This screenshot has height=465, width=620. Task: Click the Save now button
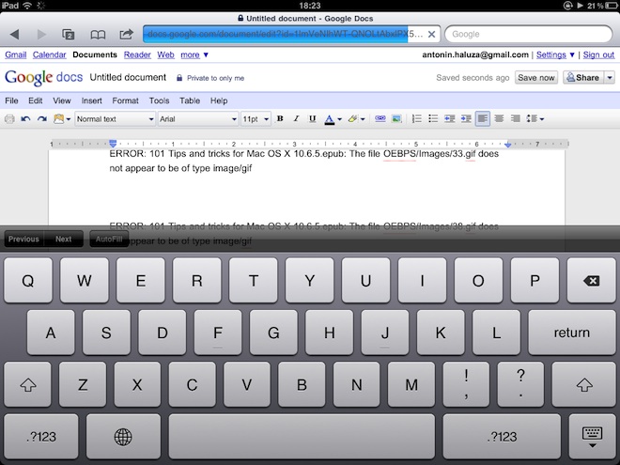click(x=536, y=78)
